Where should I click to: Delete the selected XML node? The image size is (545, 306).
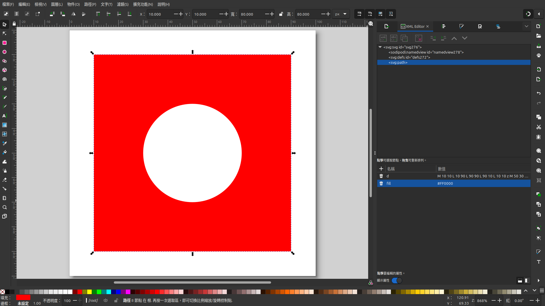click(419, 38)
